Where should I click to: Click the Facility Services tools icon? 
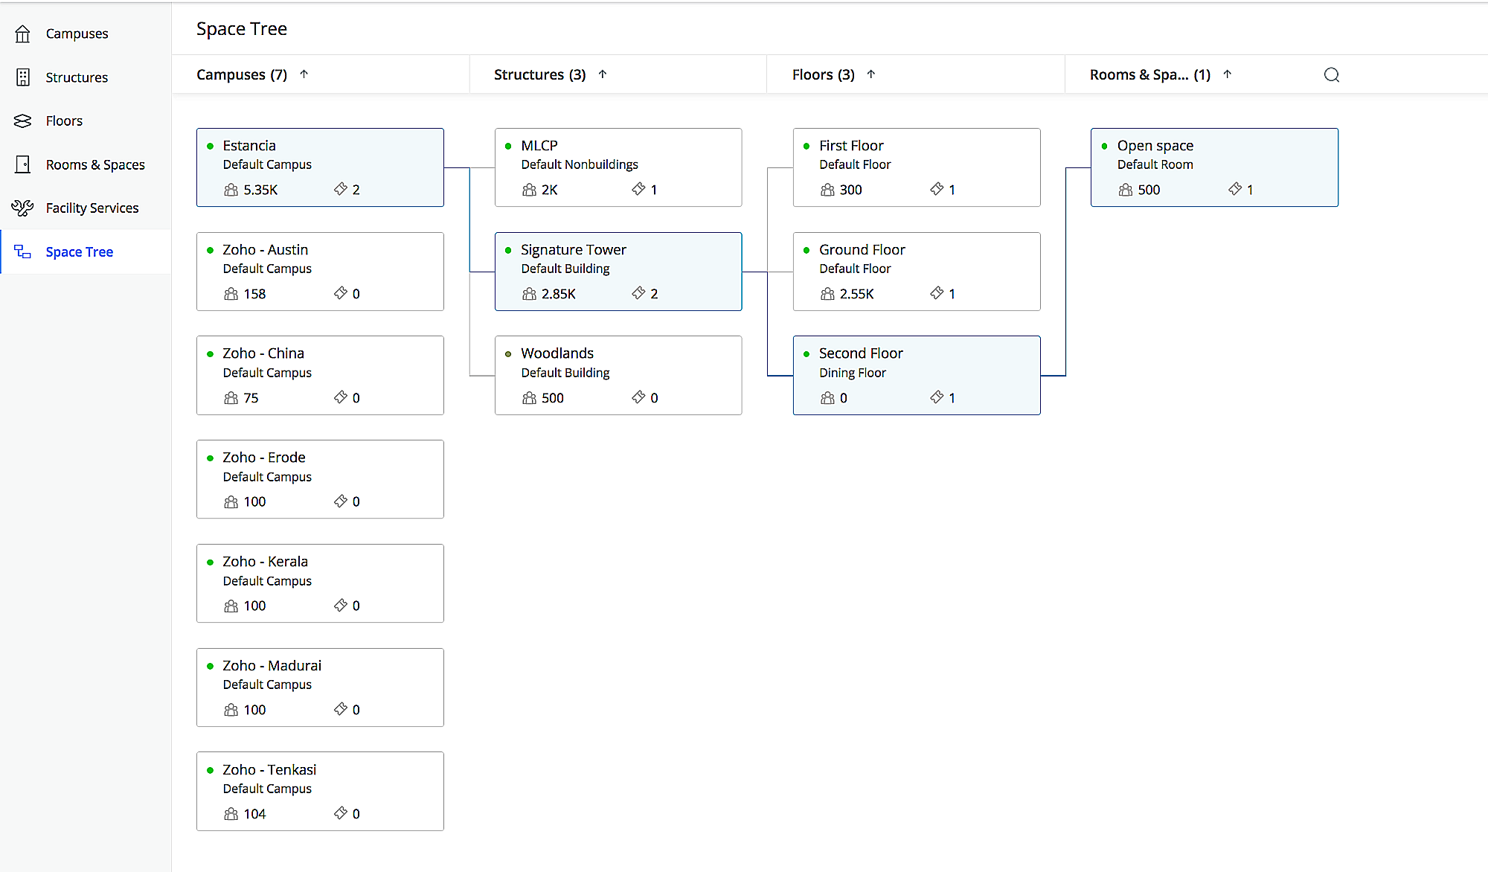[x=23, y=208]
